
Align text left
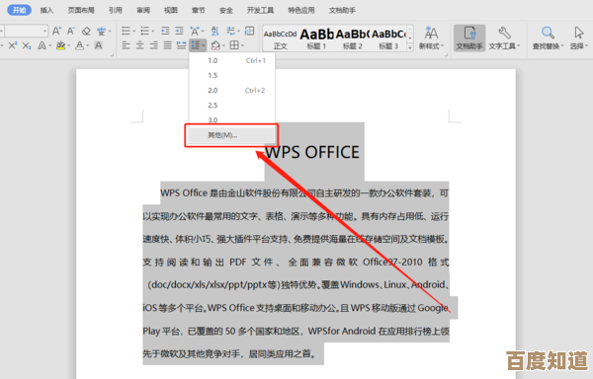point(127,45)
